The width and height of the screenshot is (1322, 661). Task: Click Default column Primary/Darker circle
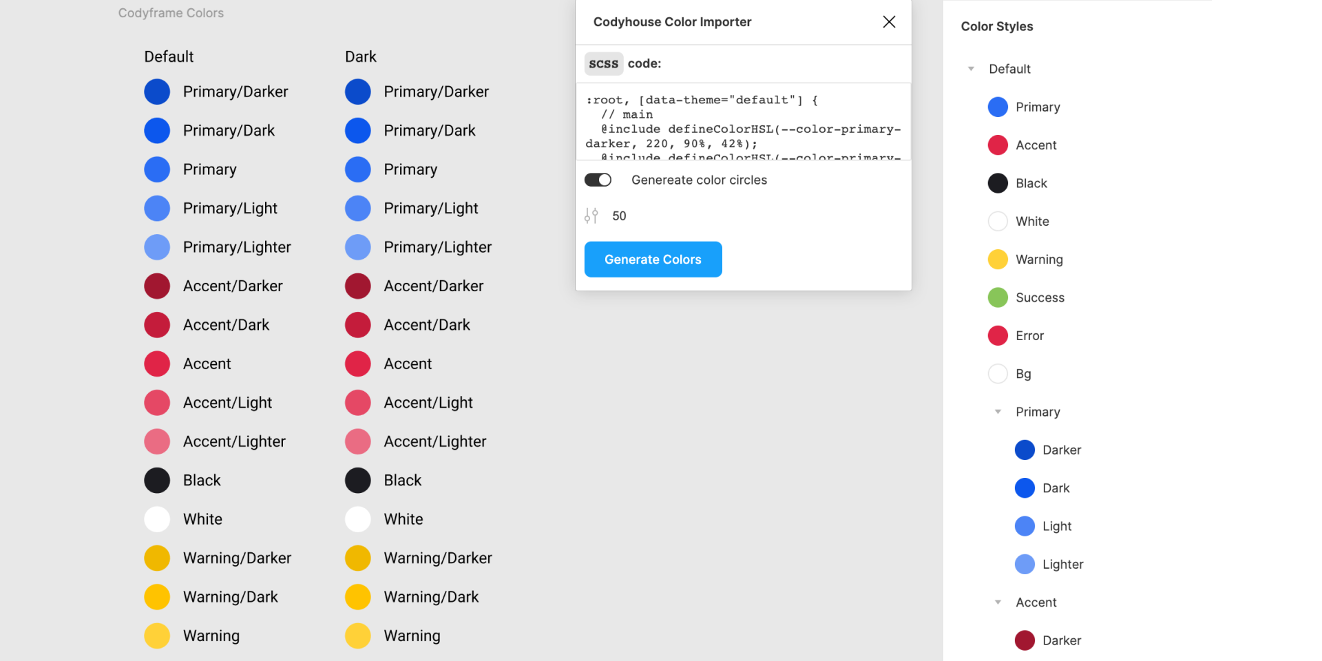(157, 92)
